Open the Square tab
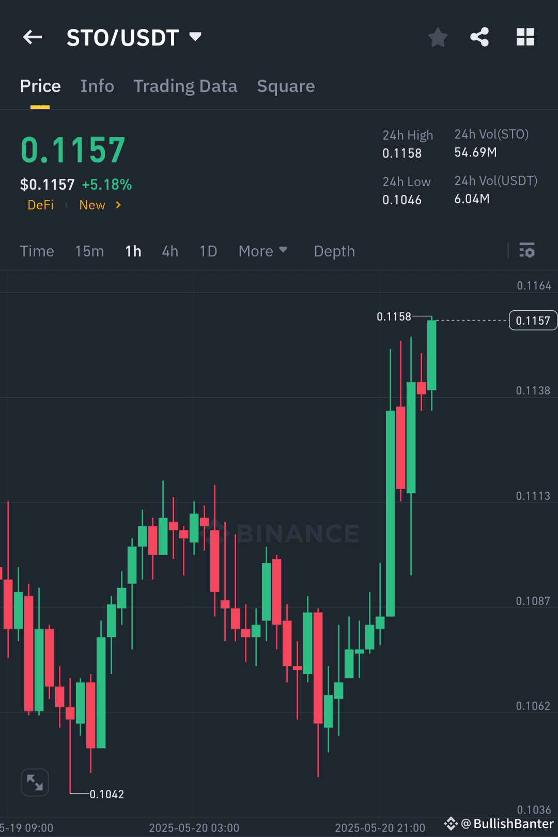Viewport: 558px width, 837px height. (x=285, y=86)
